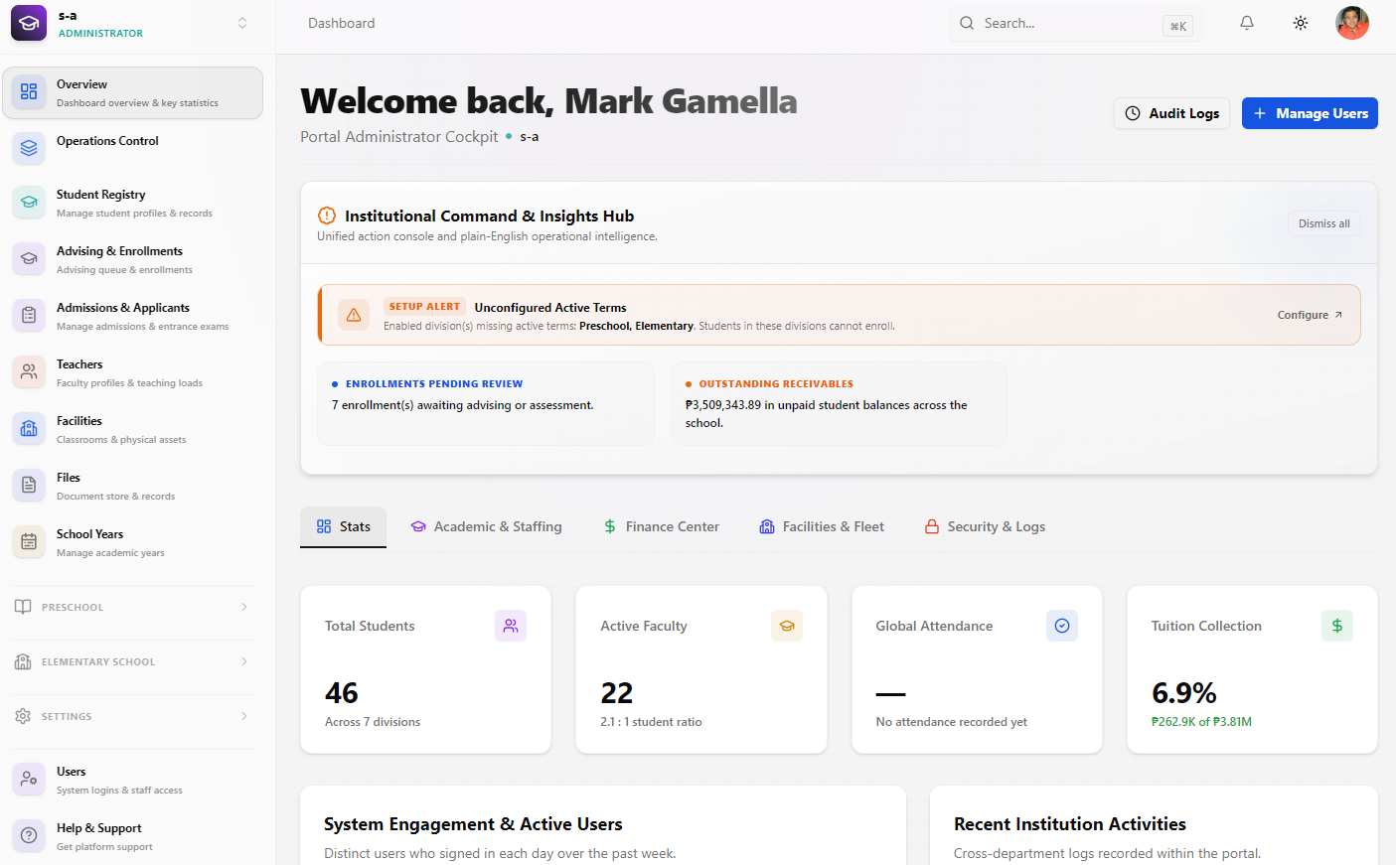Viewport: 1396px width, 865px height.
Task: Open the Teachers people icon
Action: [29, 371]
